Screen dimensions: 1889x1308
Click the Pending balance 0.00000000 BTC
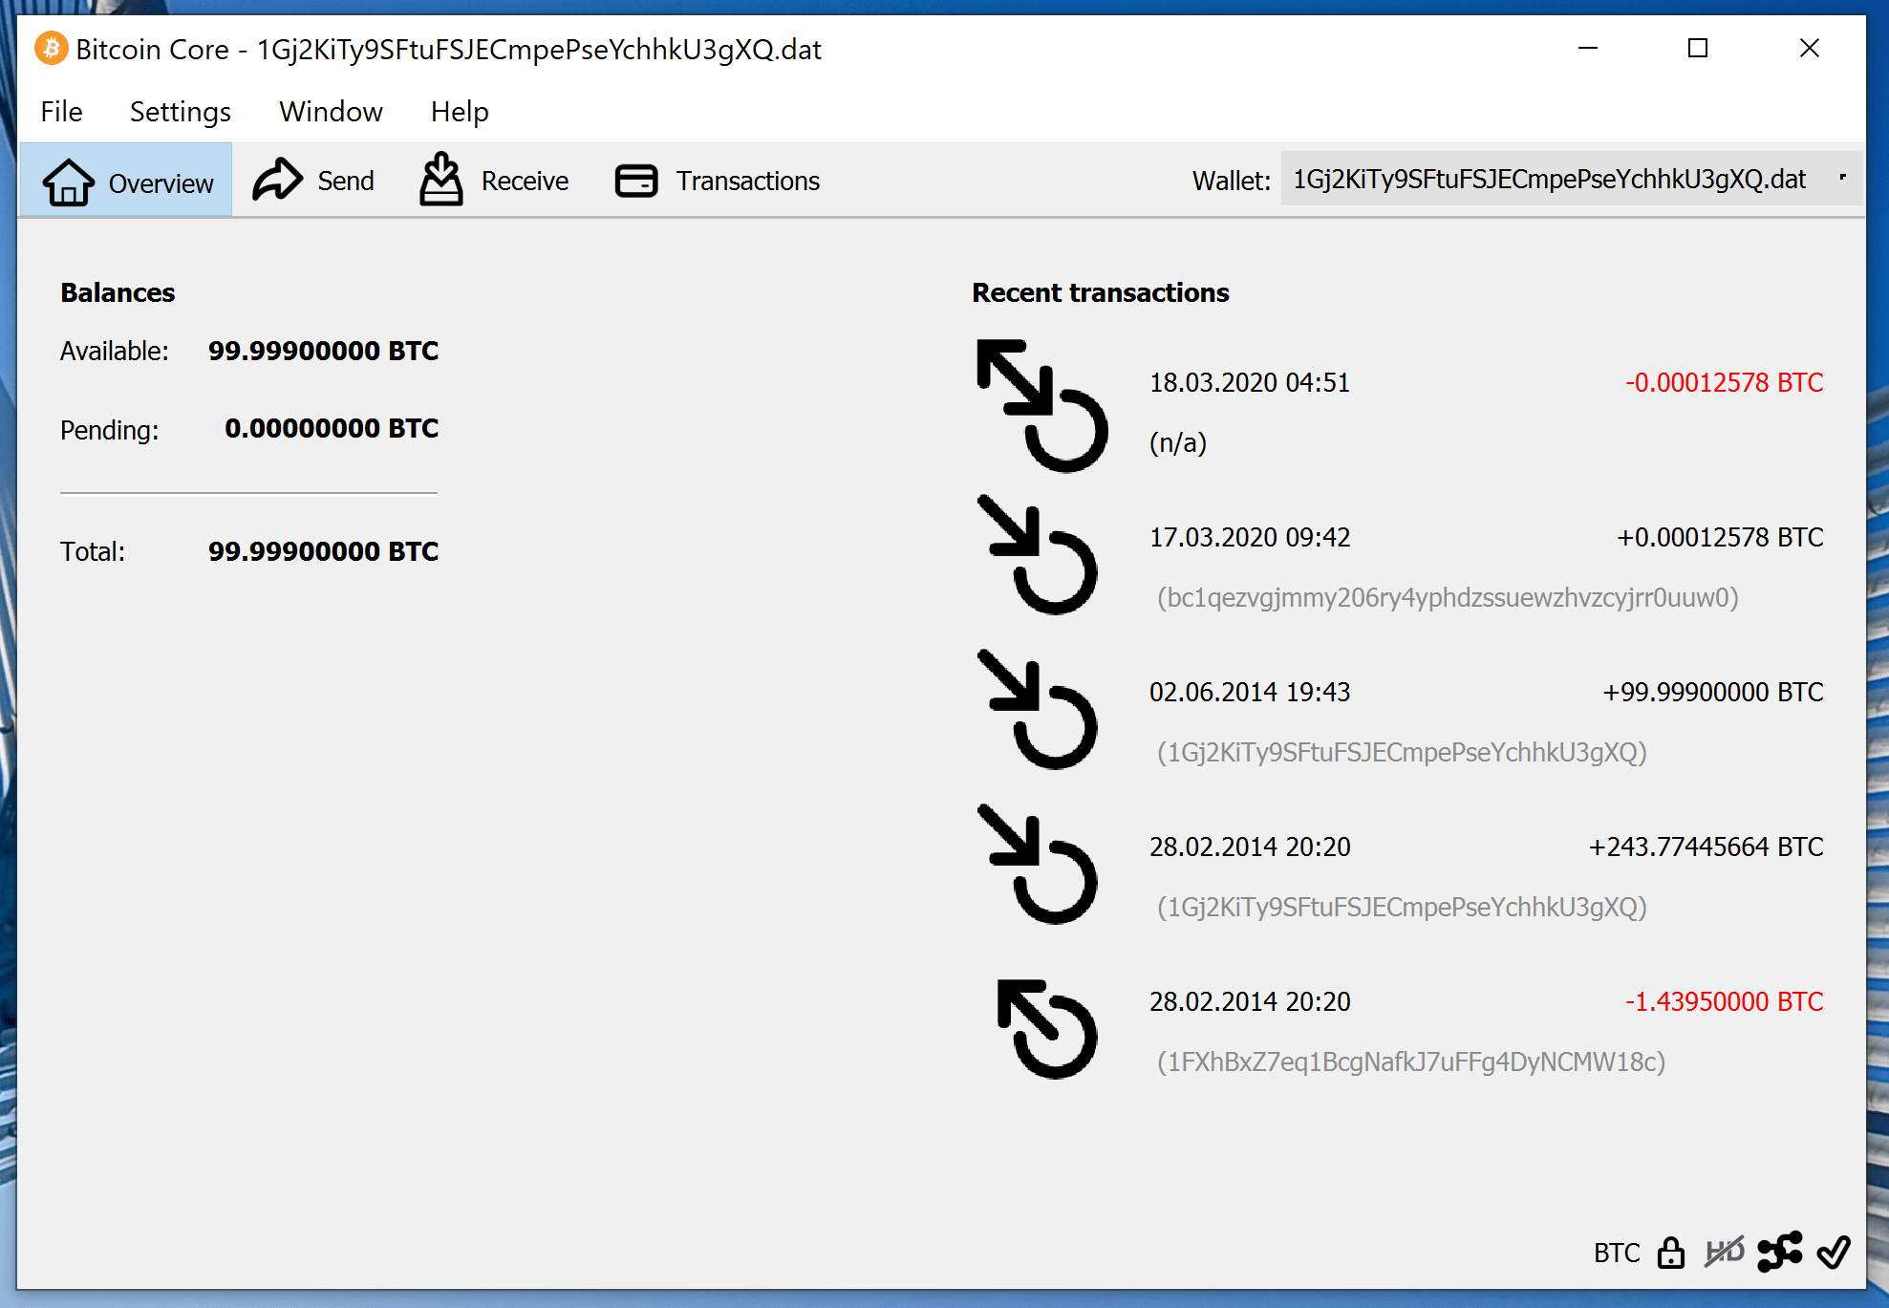(332, 429)
